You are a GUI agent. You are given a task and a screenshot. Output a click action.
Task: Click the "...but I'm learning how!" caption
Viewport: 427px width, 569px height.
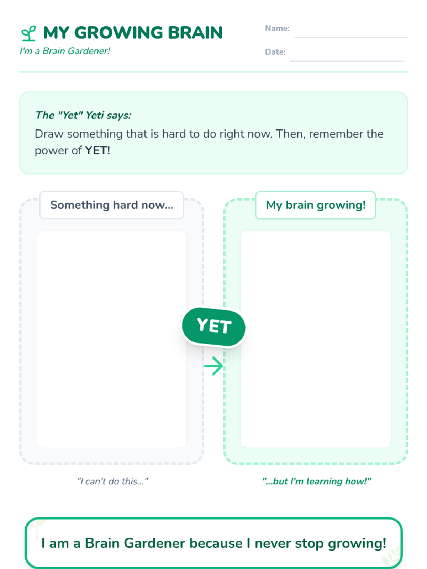pos(316,481)
